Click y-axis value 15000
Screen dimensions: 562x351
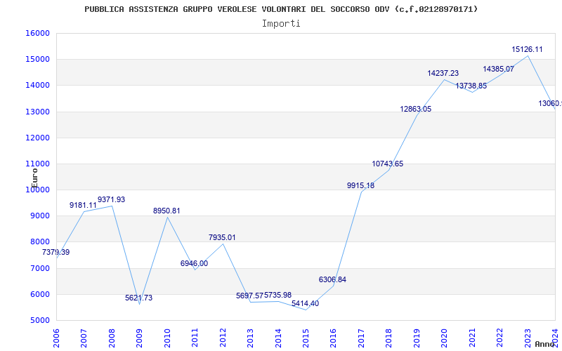[x=37, y=59]
